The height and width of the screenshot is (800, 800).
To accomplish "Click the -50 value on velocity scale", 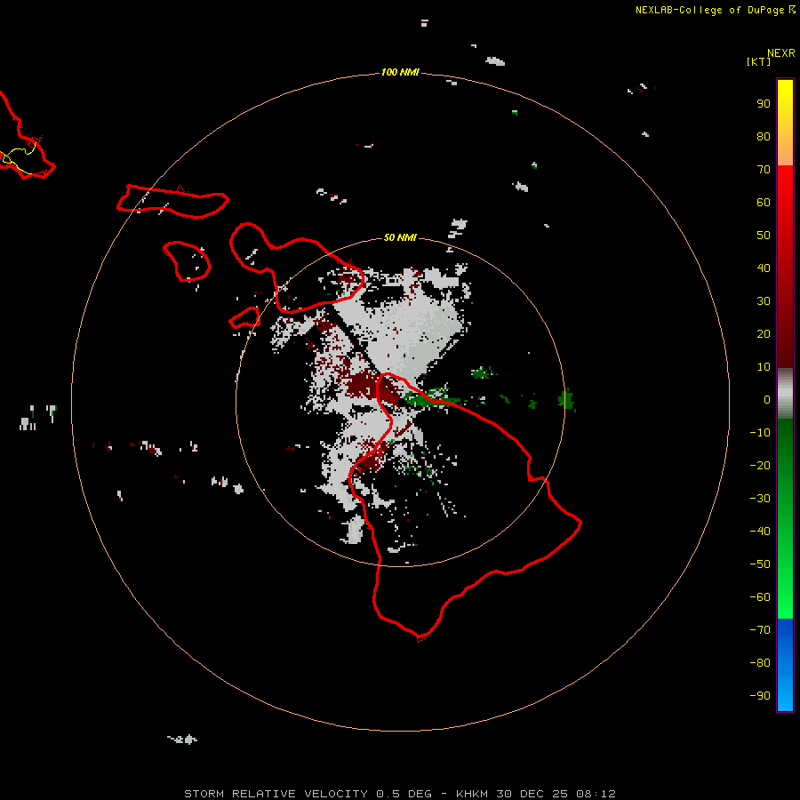I will (x=760, y=564).
